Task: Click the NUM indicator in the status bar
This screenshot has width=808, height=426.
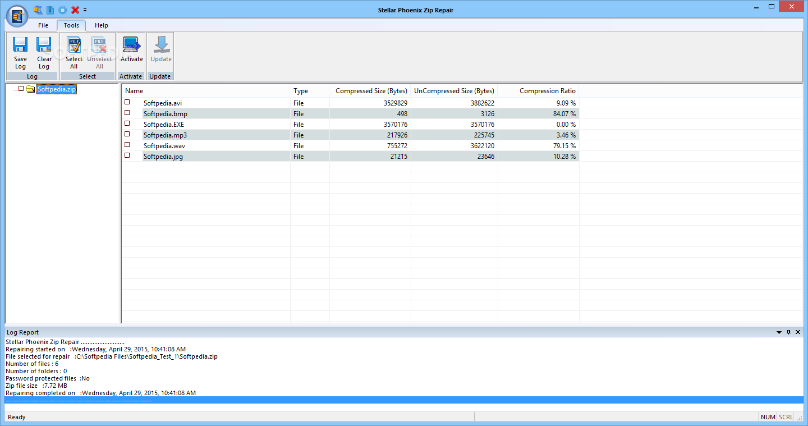Action: (x=768, y=417)
